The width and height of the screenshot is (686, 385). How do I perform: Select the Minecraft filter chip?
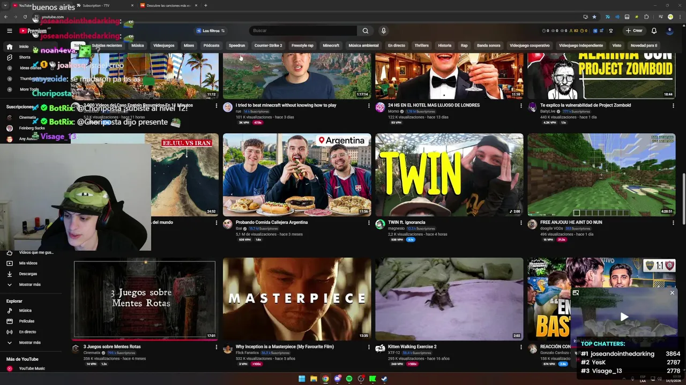[331, 45]
